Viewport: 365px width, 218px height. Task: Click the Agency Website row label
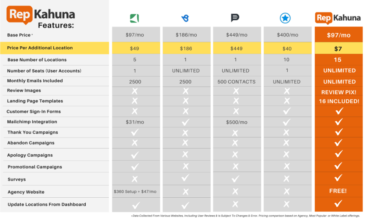pyautogui.click(x=26, y=192)
